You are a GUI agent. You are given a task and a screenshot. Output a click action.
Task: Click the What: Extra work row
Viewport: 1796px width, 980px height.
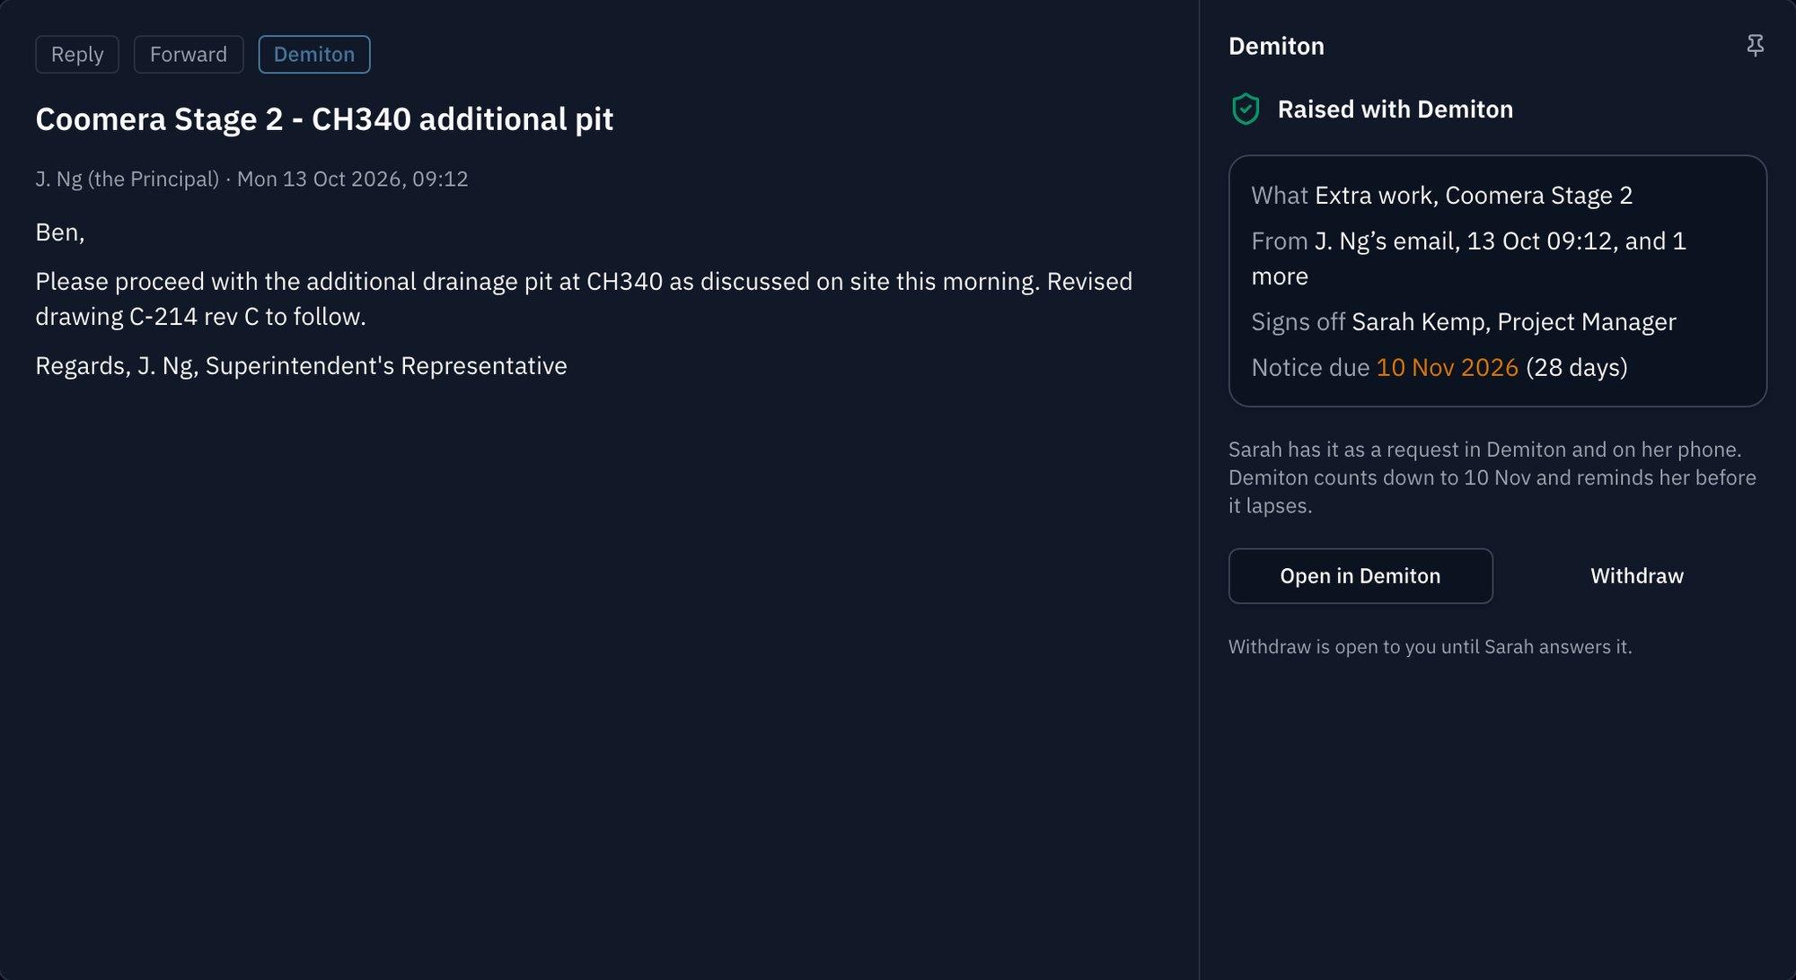(x=1441, y=195)
